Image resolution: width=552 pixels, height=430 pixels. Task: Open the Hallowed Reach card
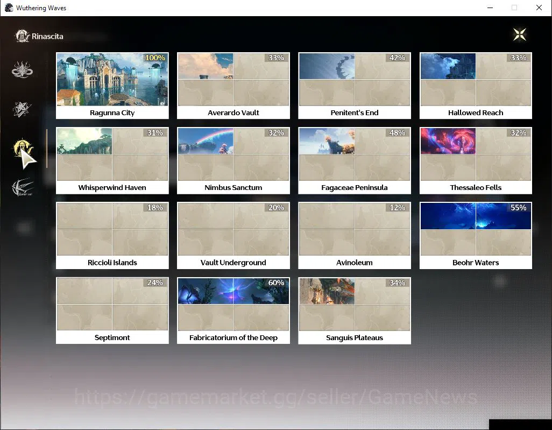pos(476,86)
